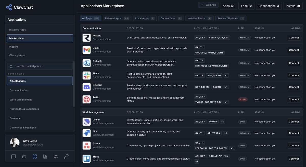306x167 pixels.
Task: Open Installed Apps in sidebar
Action: point(40,30)
